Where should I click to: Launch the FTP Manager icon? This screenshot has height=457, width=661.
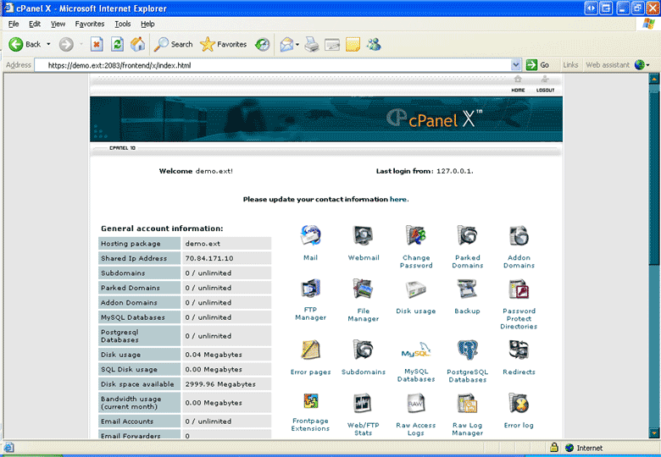(x=311, y=289)
